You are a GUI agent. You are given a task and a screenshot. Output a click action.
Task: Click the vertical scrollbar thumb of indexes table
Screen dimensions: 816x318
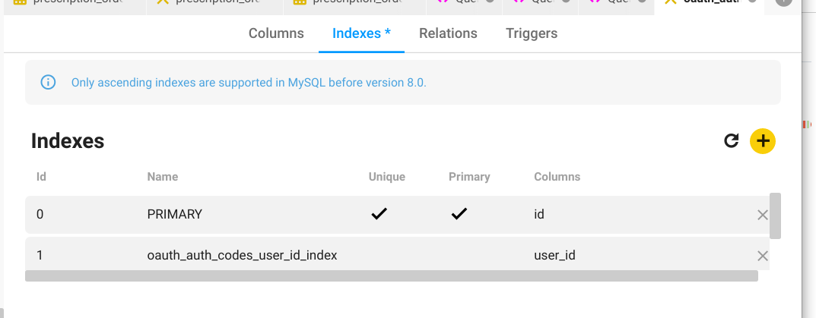pos(775,216)
